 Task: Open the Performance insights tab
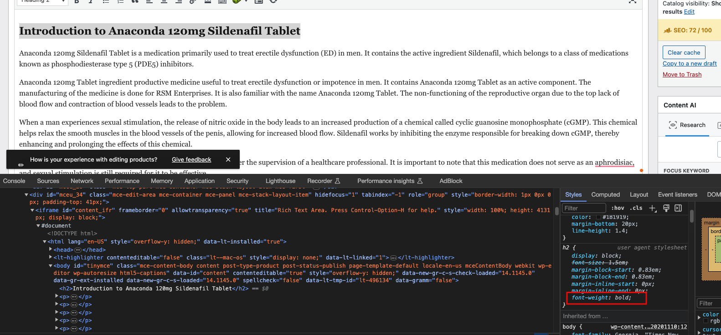click(x=386, y=181)
